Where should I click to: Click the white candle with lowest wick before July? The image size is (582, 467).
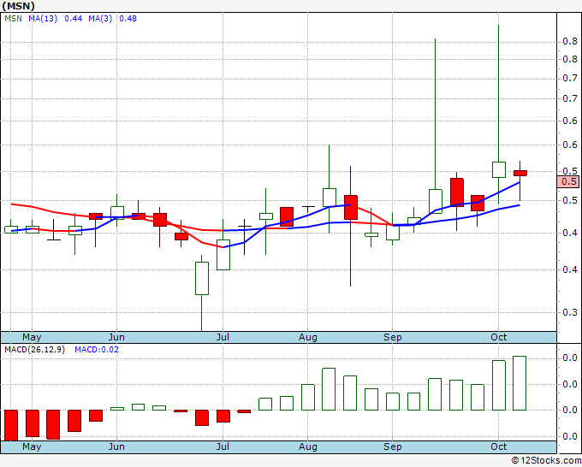[202, 278]
